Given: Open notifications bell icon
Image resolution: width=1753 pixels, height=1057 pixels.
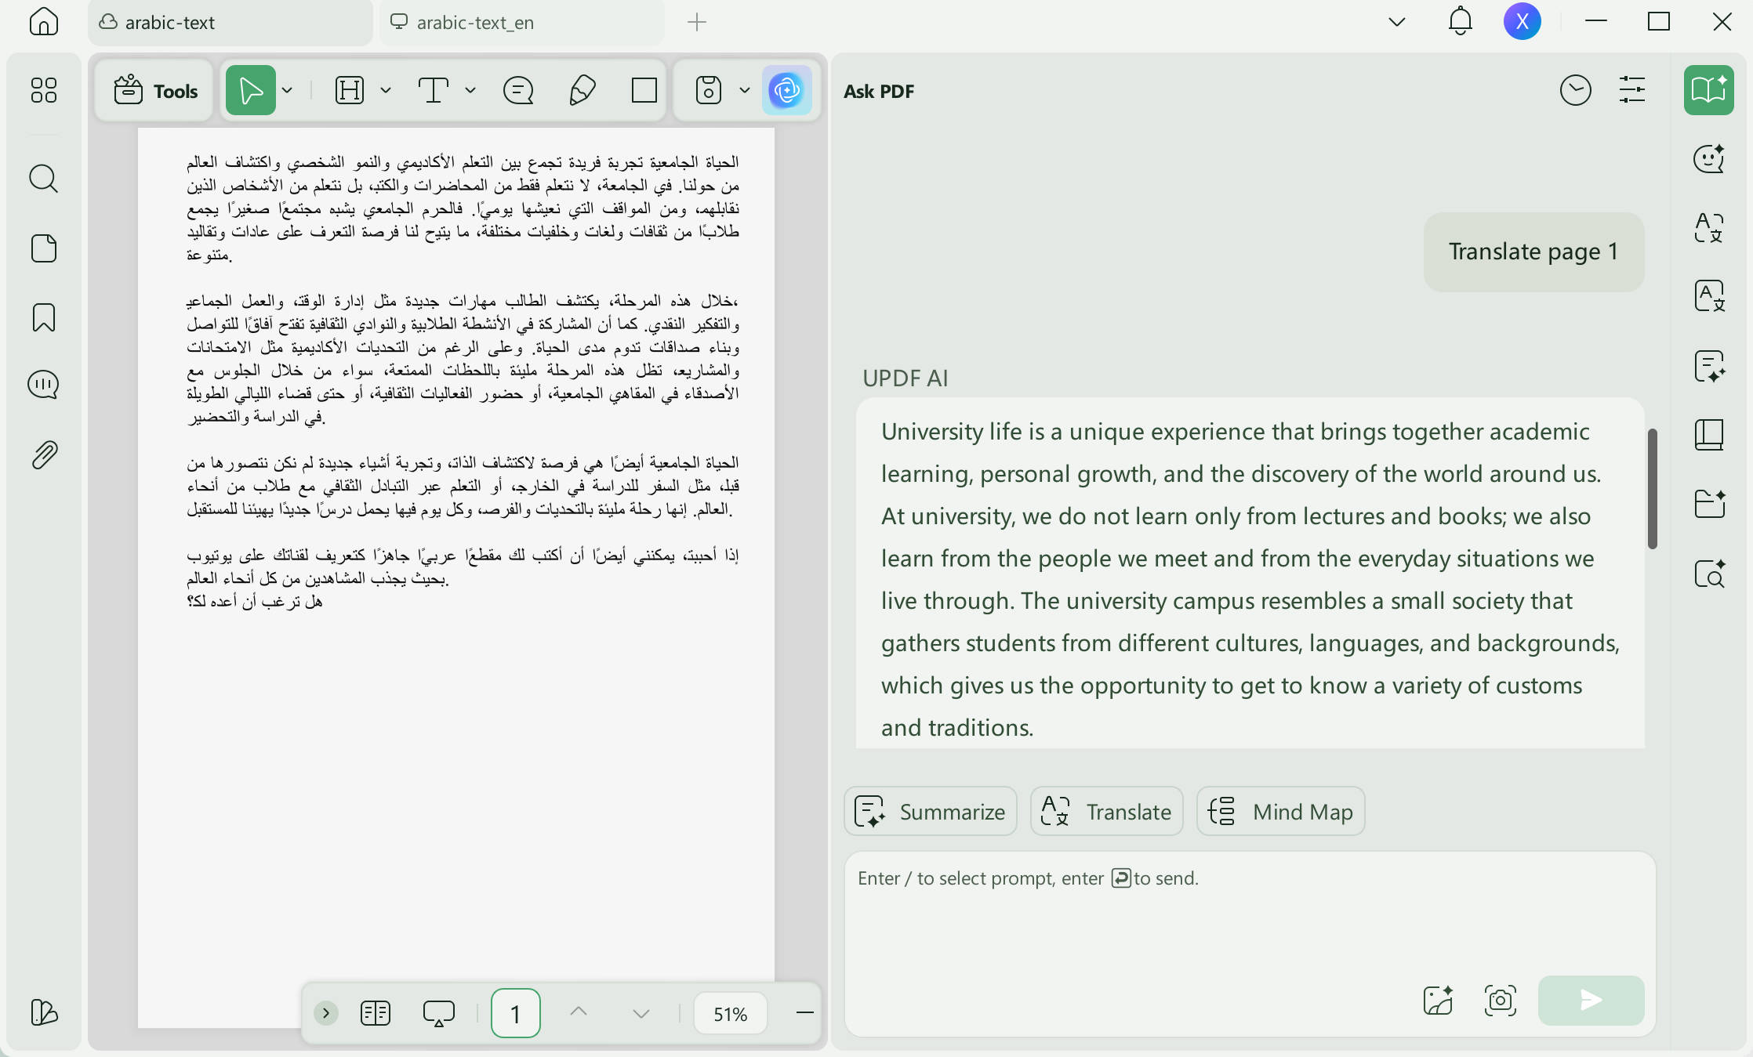Looking at the screenshot, I should pyautogui.click(x=1460, y=21).
